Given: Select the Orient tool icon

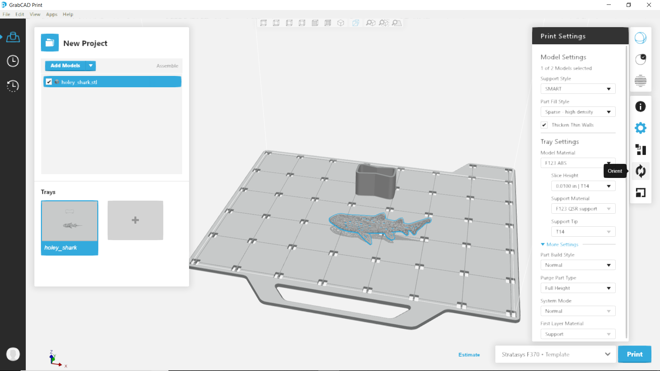Looking at the screenshot, I should pos(640,171).
